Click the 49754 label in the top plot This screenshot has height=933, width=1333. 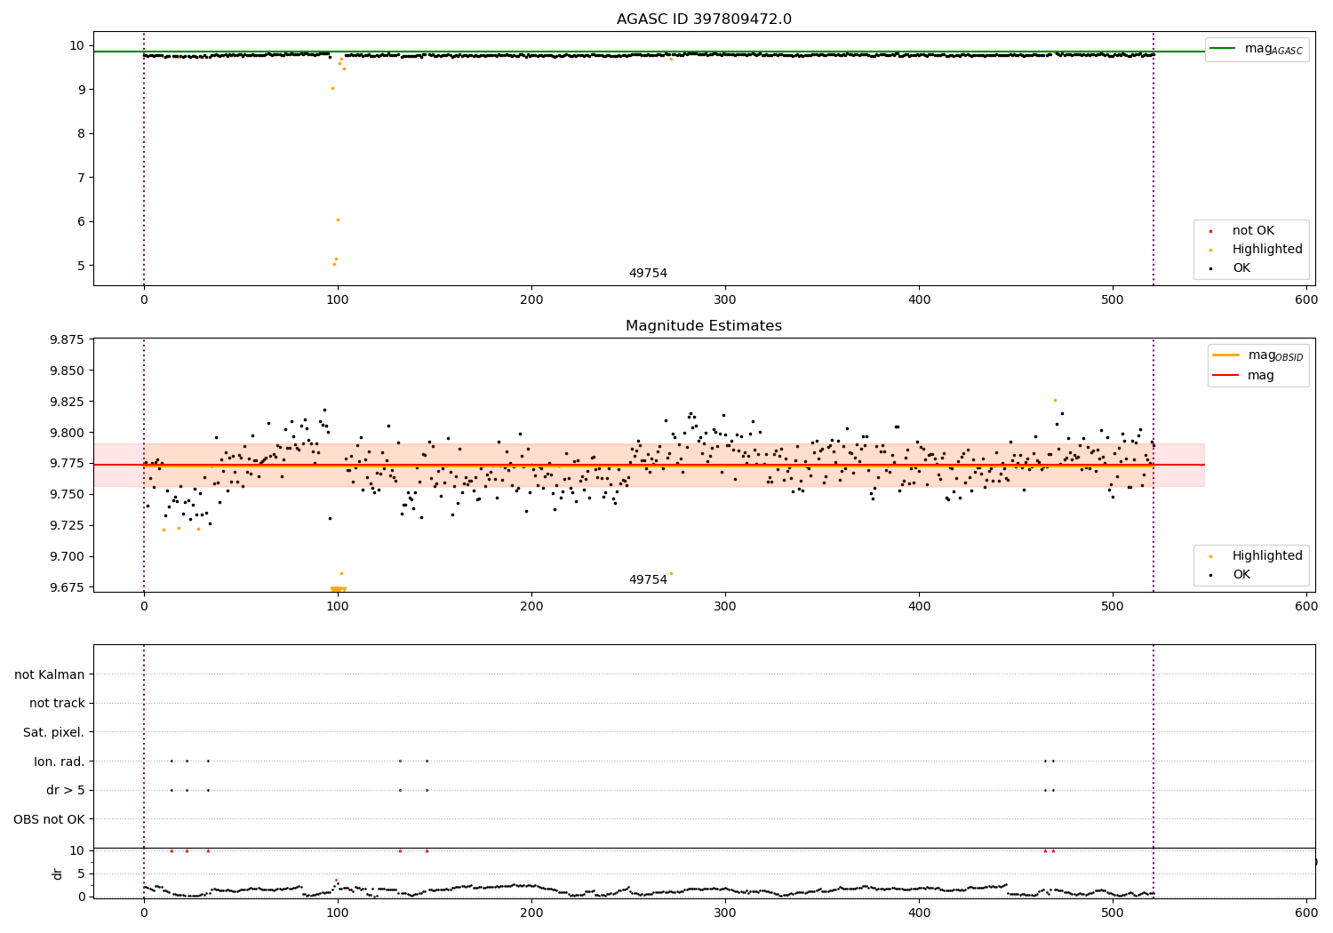click(648, 274)
